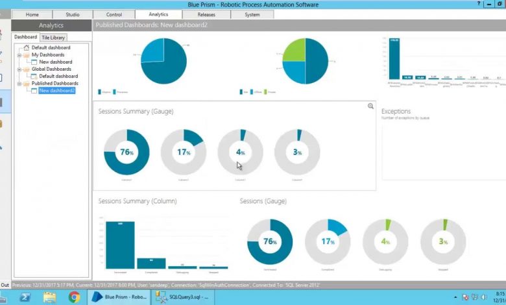Viewport: 506px width, 305px height.
Task: Switch to the Studio tab
Action: 73,14
